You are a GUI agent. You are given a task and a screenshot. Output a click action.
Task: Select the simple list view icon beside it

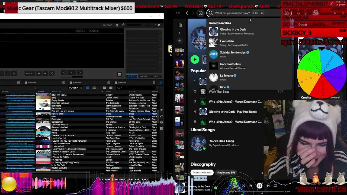coord(94,88)
